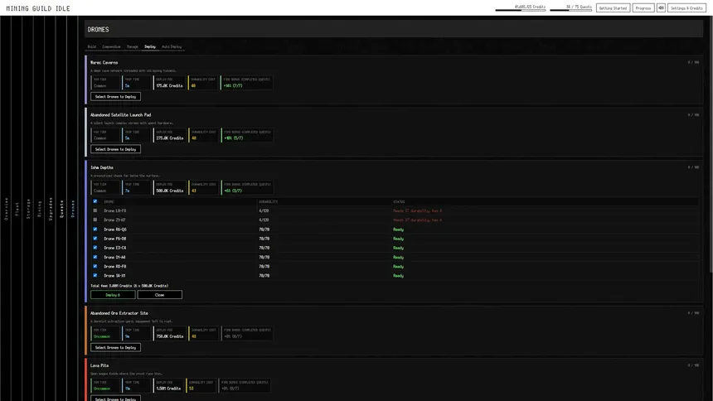Uncheck Drone O1-A4 checkbox
Screen dimensions: 713x401
95,257
